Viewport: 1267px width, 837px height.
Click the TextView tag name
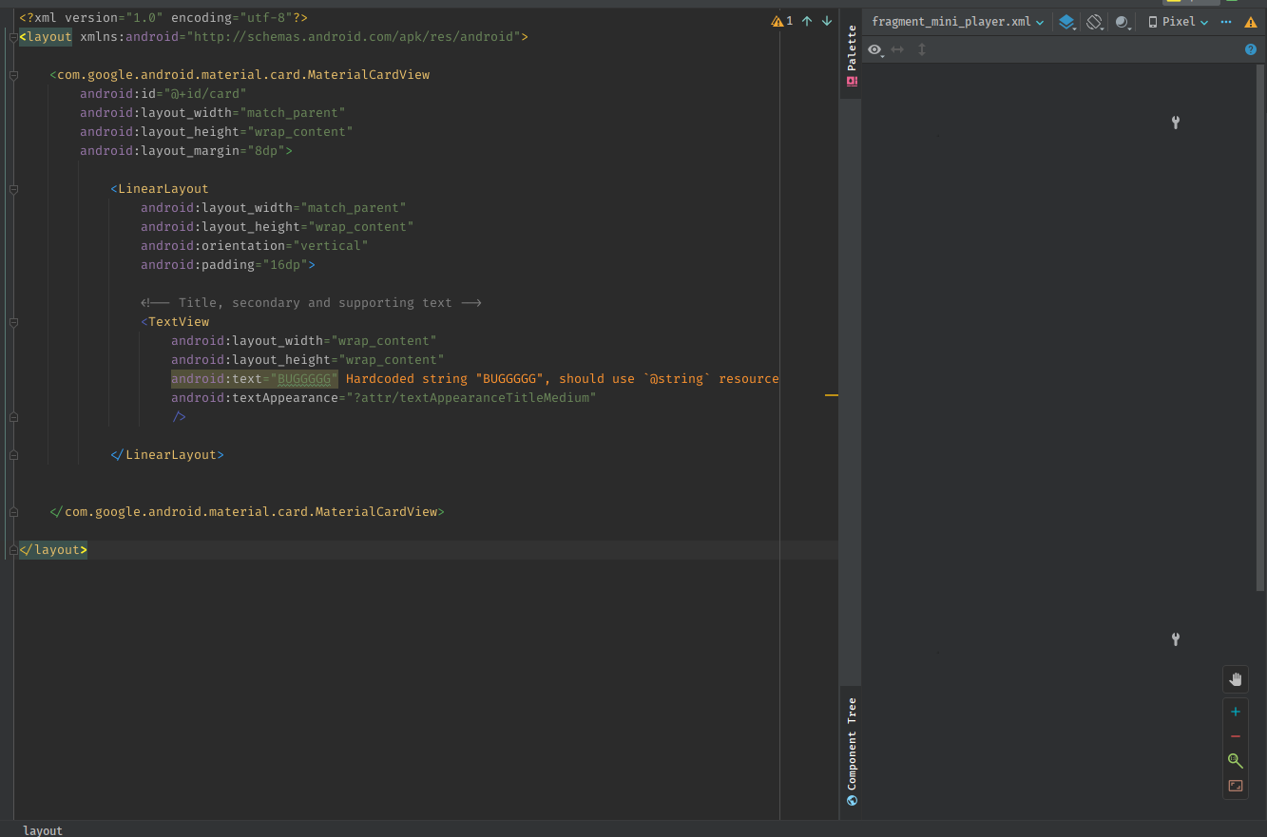click(x=179, y=322)
